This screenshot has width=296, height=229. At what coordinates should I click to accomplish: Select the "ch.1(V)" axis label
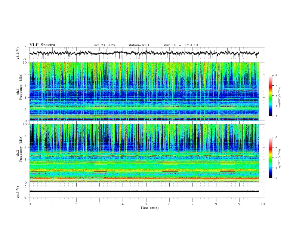(18, 53)
